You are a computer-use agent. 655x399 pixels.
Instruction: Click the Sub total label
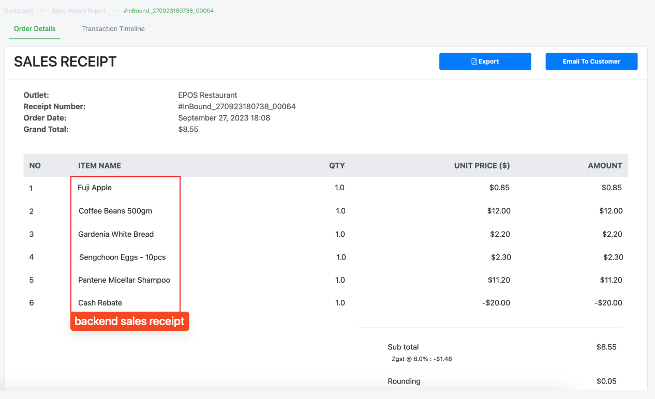coord(403,347)
